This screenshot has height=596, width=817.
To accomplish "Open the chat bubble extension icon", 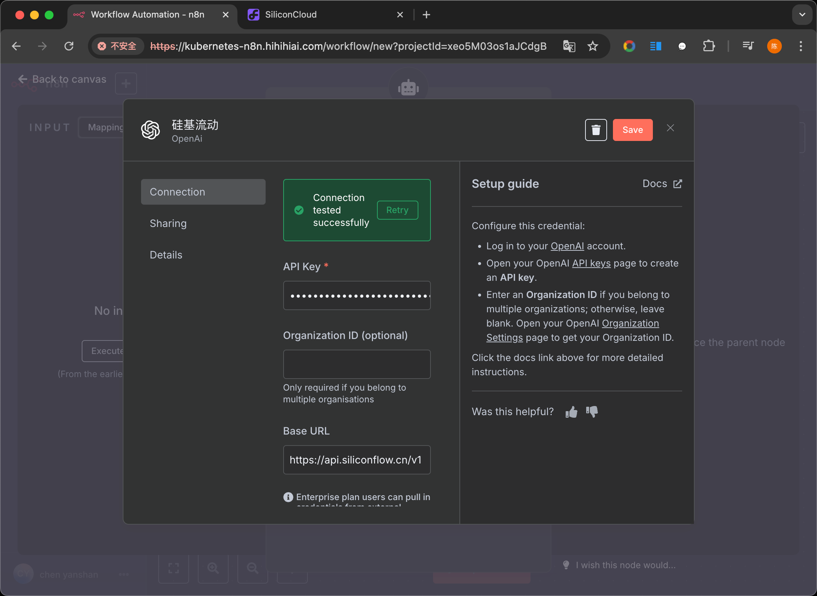I will [682, 46].
